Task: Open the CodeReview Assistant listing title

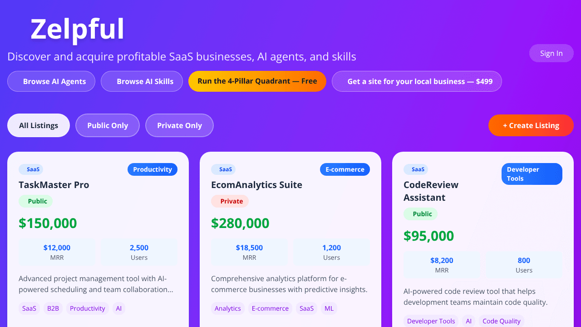Action: (431, 191)
